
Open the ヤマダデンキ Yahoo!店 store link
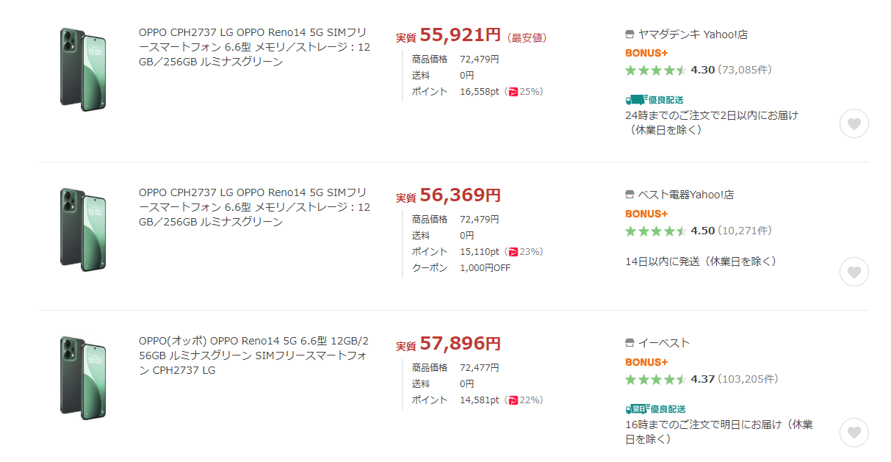[x=693, y=35]
